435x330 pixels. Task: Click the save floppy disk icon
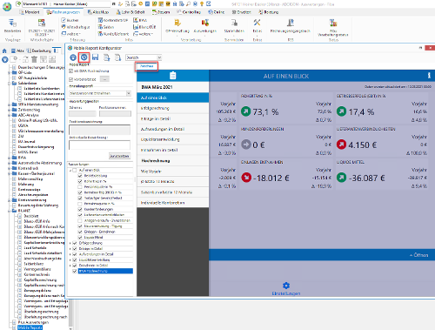pos(95,57)
